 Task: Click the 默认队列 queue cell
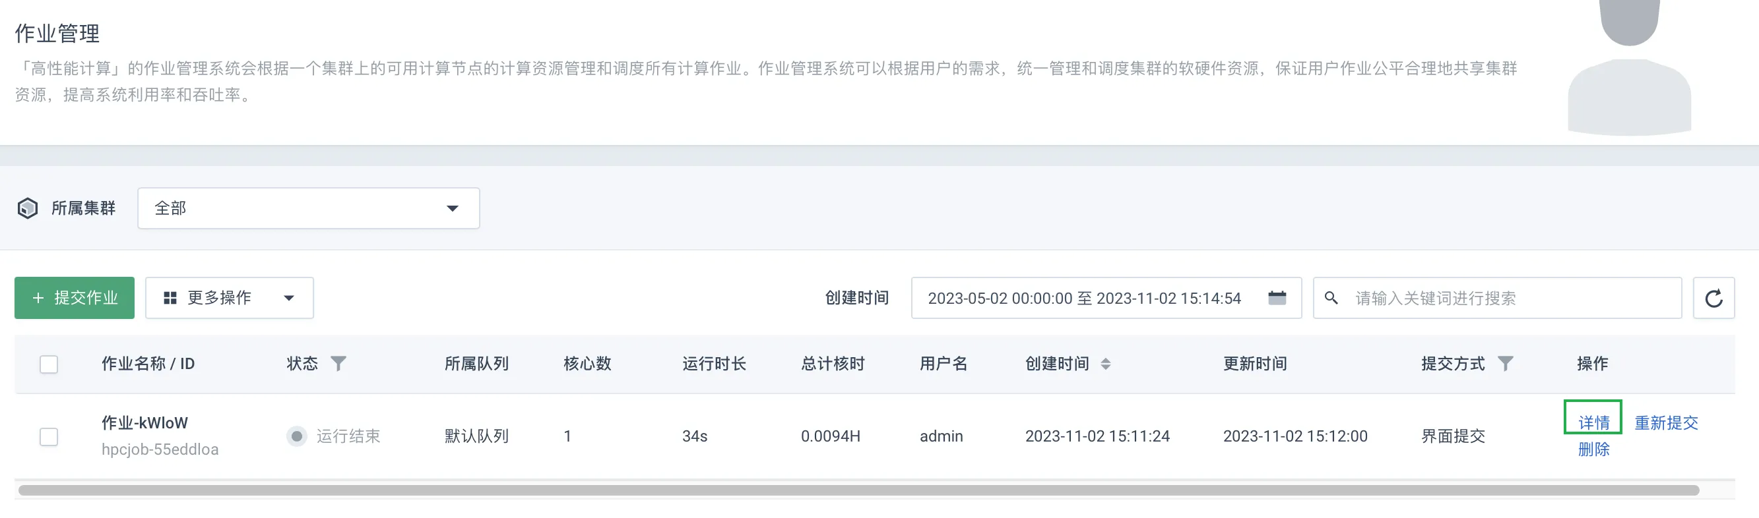(x=476, y=437)
